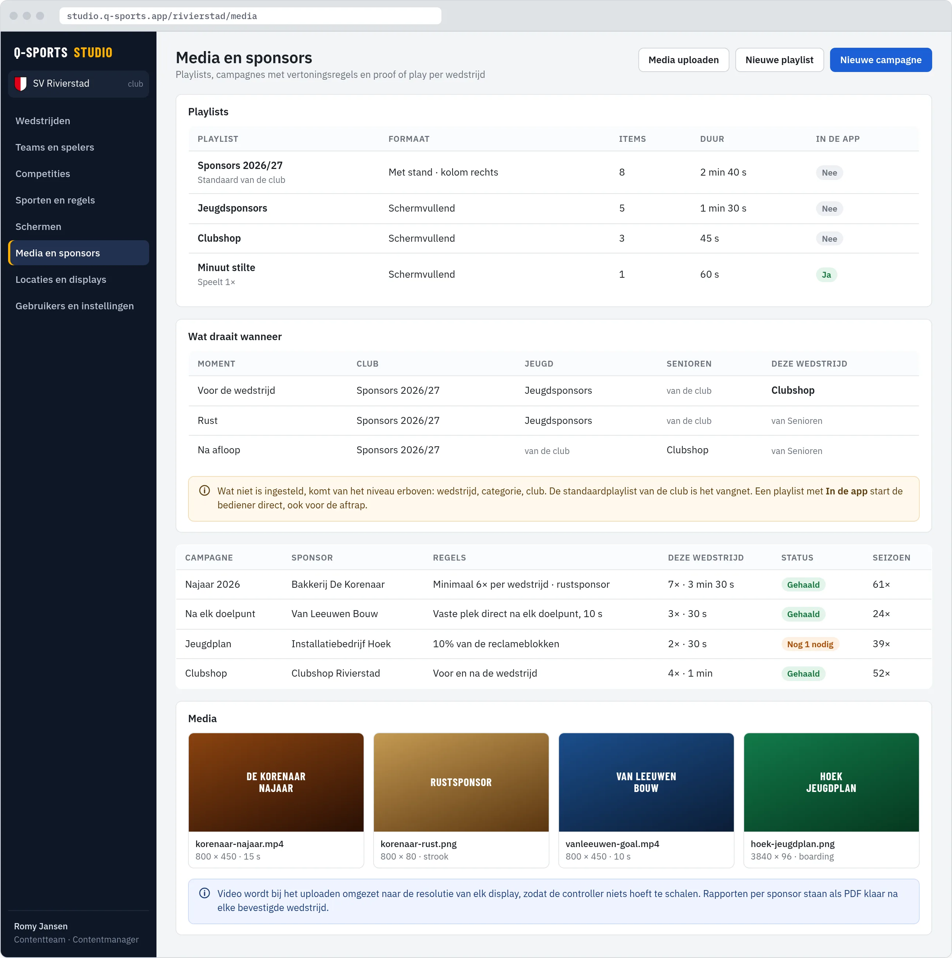Create a Nieuwe playlist

tap(779, 60)
